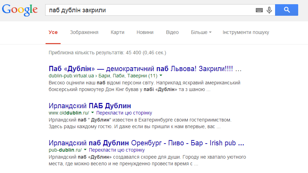Click 'Перекласти цю сторінку' for olddublin.ru
The width and height of the screenshot is (308, 173).
124,113
